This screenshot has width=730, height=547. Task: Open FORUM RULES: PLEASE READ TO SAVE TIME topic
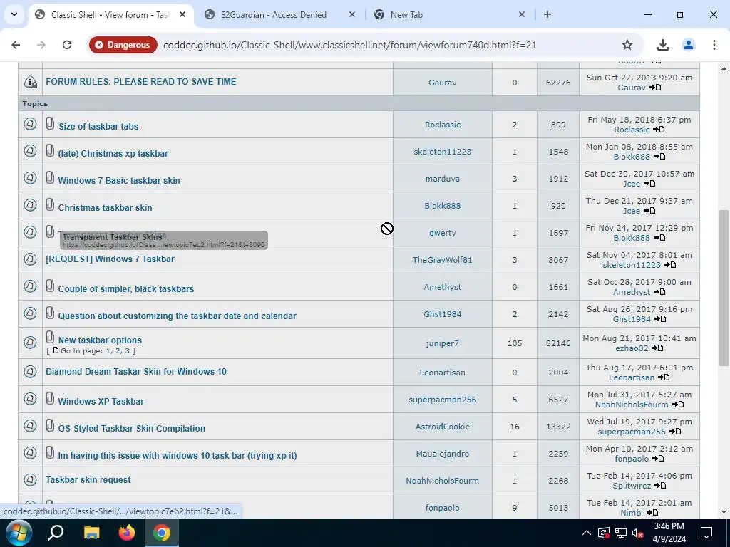pyautogui.click(x=140, y=81)
